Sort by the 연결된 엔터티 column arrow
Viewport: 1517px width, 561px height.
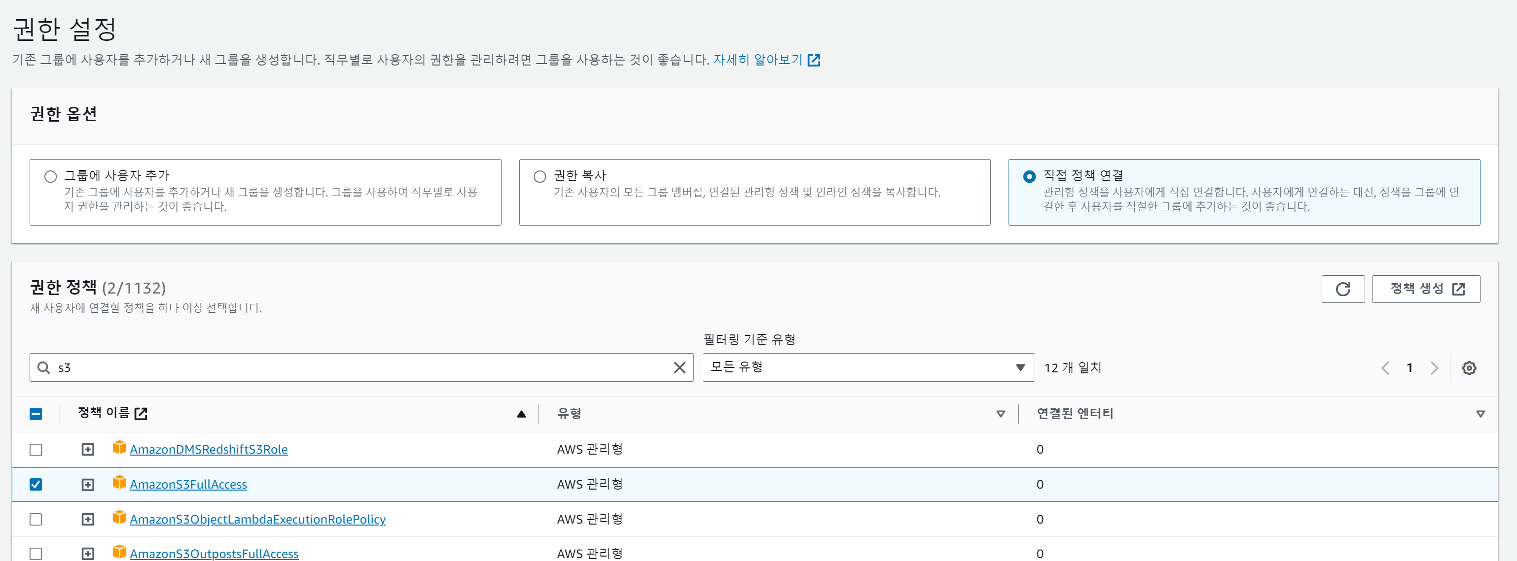(x=1480, y=415)
